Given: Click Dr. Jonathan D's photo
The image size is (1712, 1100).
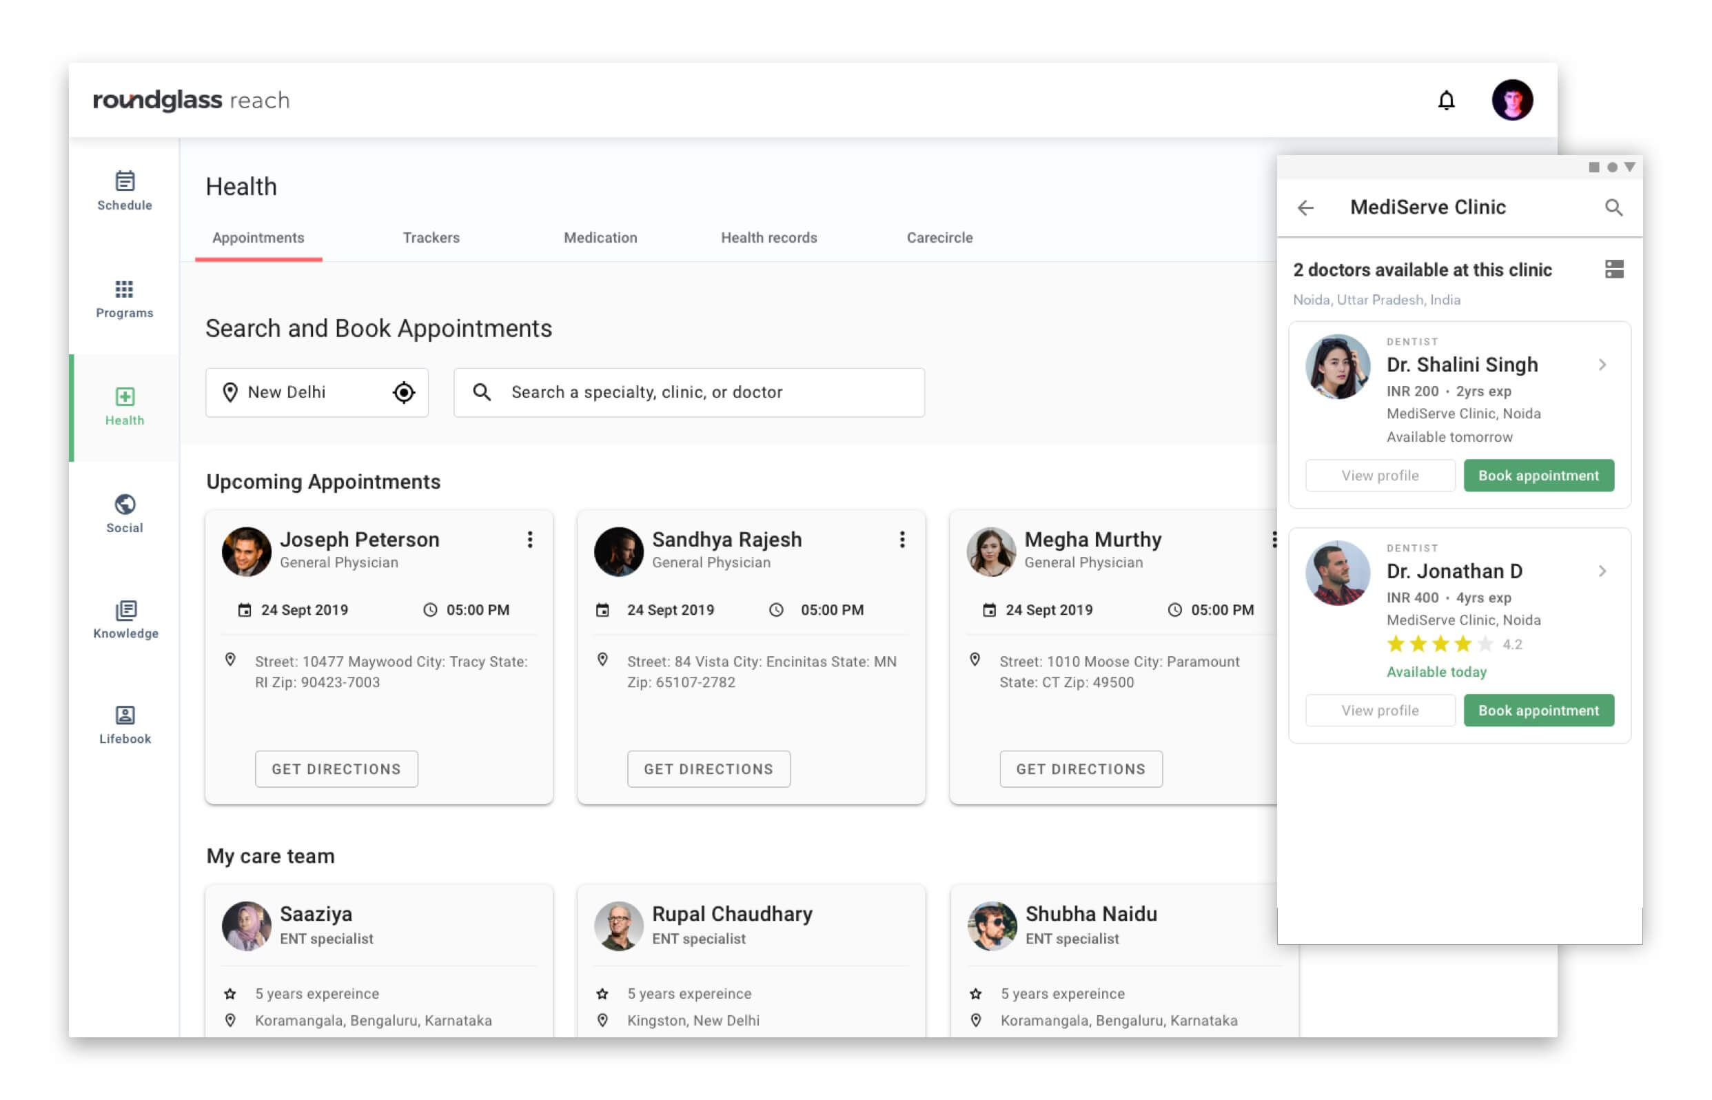Looking at the screenshot, I should pos(1338,573).
